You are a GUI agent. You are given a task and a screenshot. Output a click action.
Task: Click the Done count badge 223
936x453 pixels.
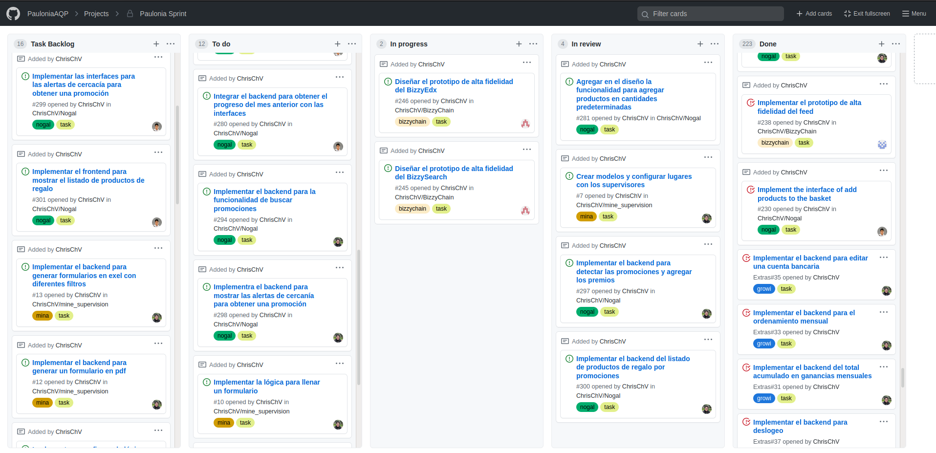point(747,44)
